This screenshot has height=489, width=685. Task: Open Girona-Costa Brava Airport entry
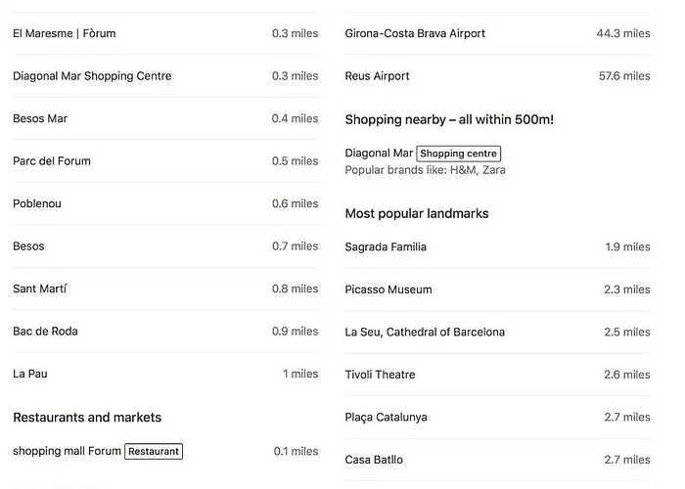click(497, 33)
